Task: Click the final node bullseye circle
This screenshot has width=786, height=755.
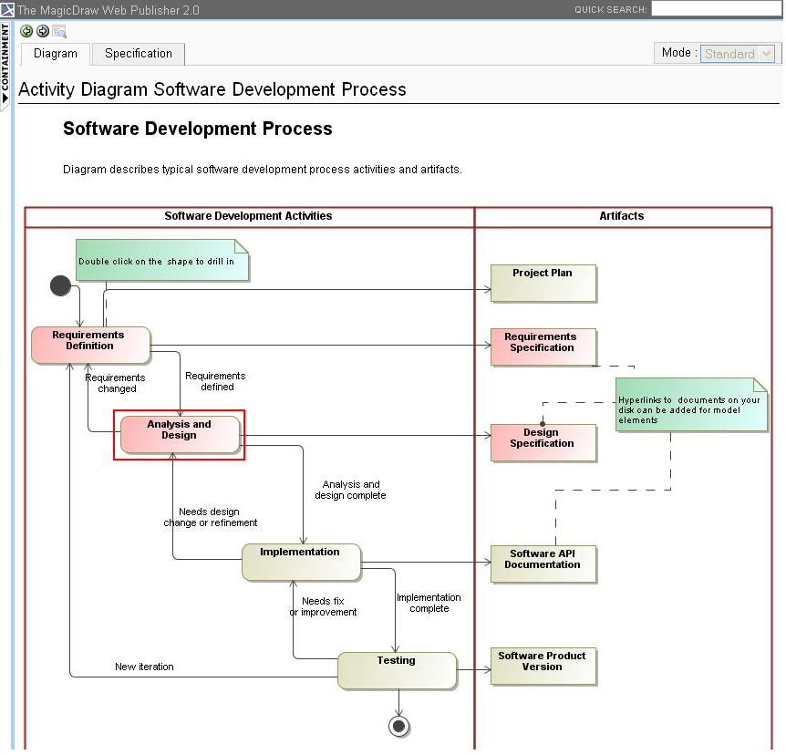Action: pos(398,726)
